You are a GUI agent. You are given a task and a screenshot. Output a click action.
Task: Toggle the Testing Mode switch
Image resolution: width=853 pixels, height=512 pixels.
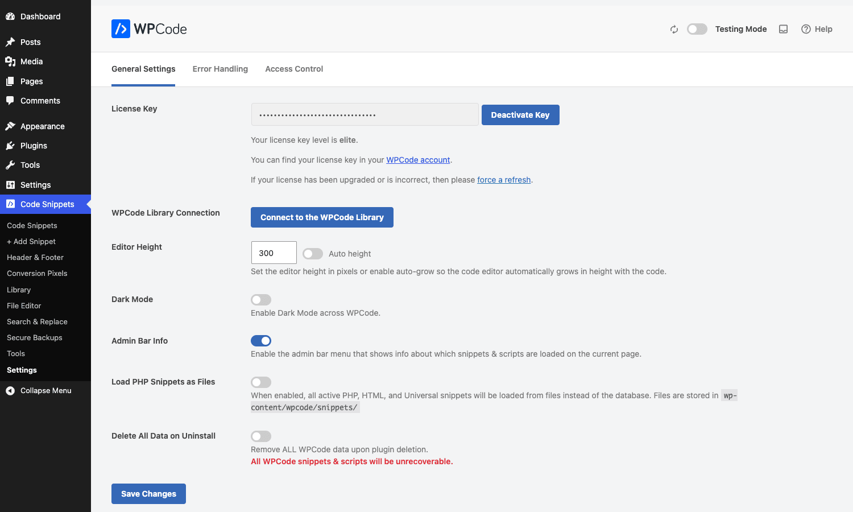click(x=697, y=29)
